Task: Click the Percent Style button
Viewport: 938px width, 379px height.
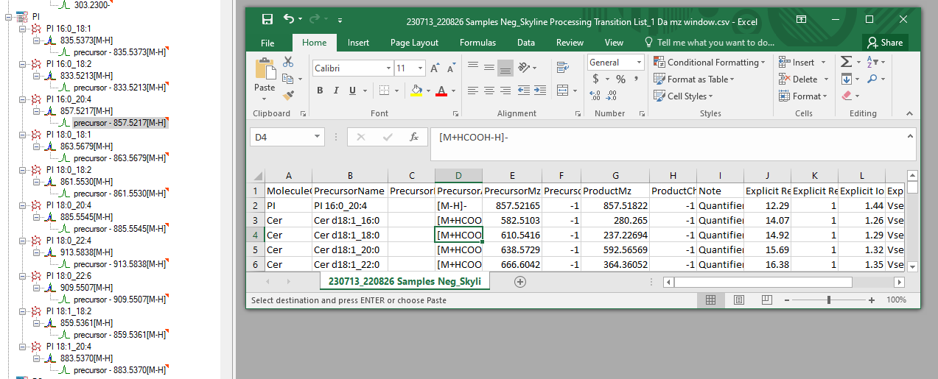Action: click(x=620, y=79)
